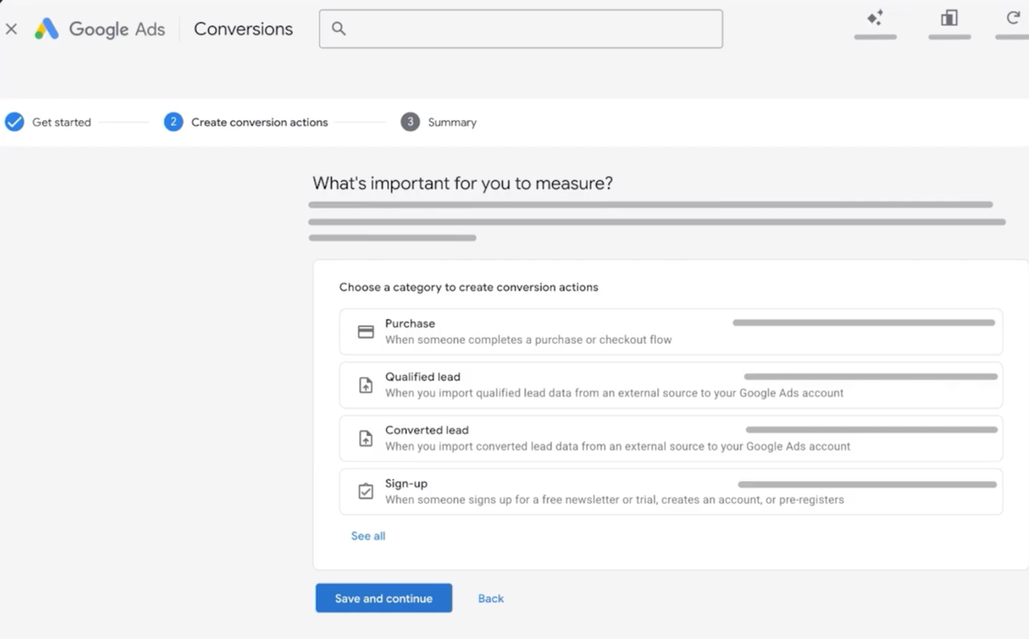Open the sparkle AI assistant icon

[x=875, y=18]
